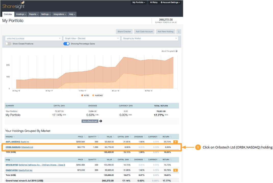Click the orange badge on the AAPL row
273x183 pixels.
(175, 142)
